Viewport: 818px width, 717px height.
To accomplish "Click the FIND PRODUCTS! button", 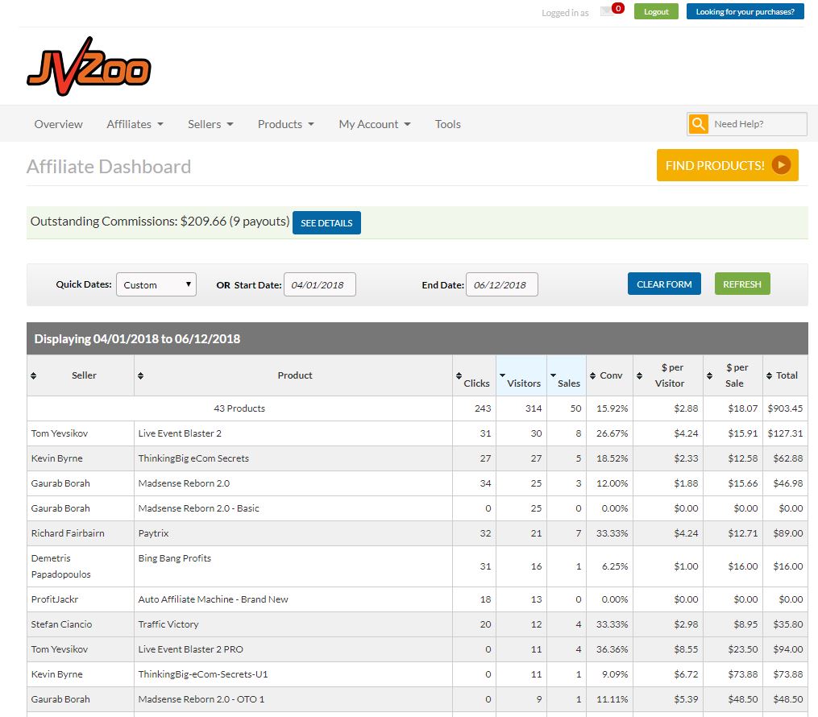I will tap(727, 165).
